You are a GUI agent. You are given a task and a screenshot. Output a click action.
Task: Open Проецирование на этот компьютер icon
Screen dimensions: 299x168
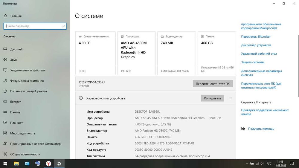click(5, 143)
